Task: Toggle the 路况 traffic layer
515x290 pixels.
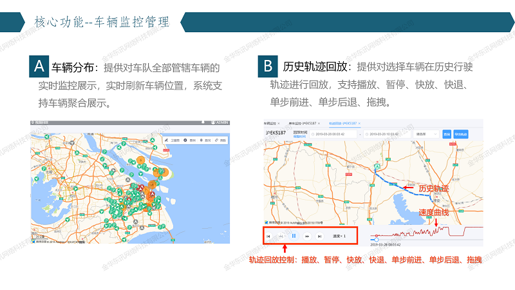Action: [207, 140]
